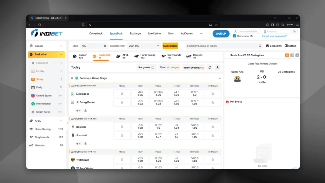Open the browser hamburger menu

(297, 25)
